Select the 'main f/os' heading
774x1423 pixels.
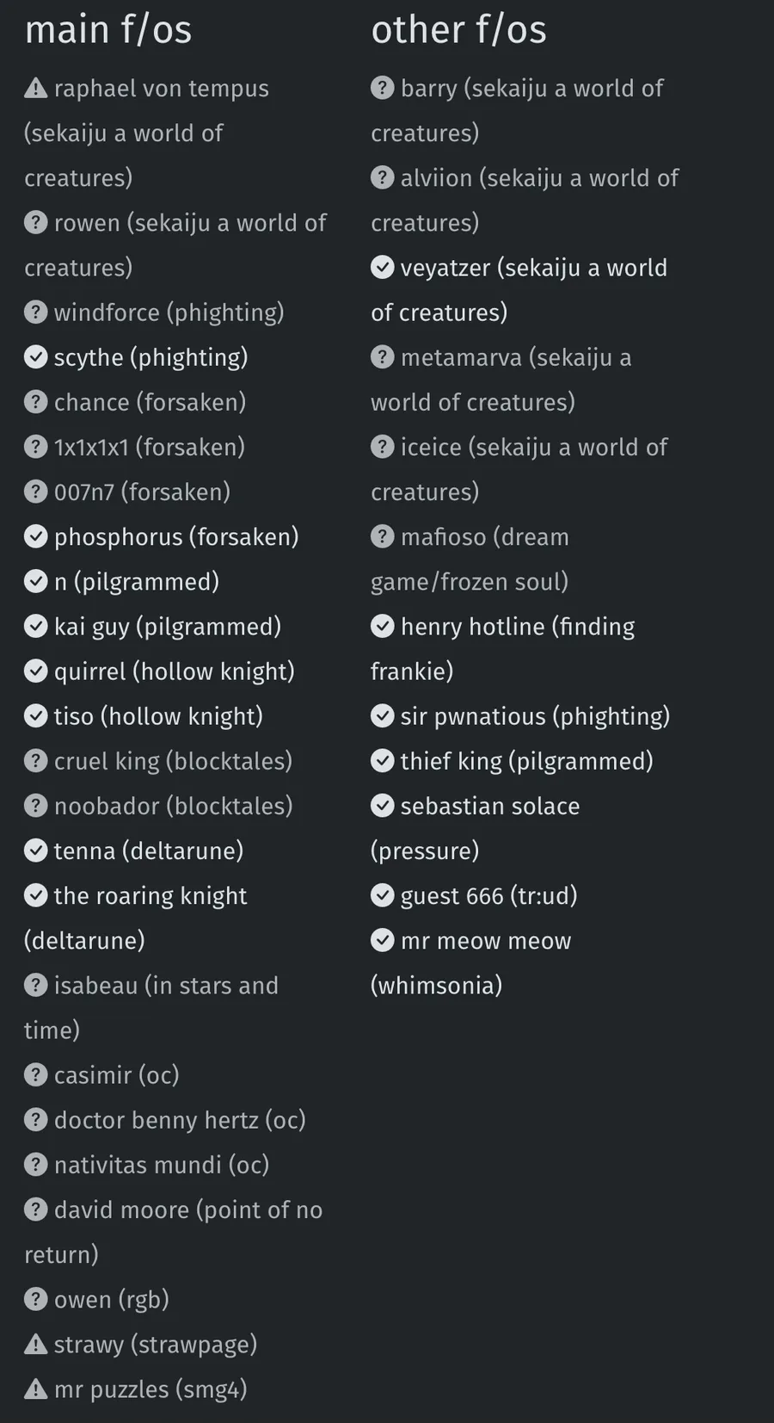(x=108, y=29)
